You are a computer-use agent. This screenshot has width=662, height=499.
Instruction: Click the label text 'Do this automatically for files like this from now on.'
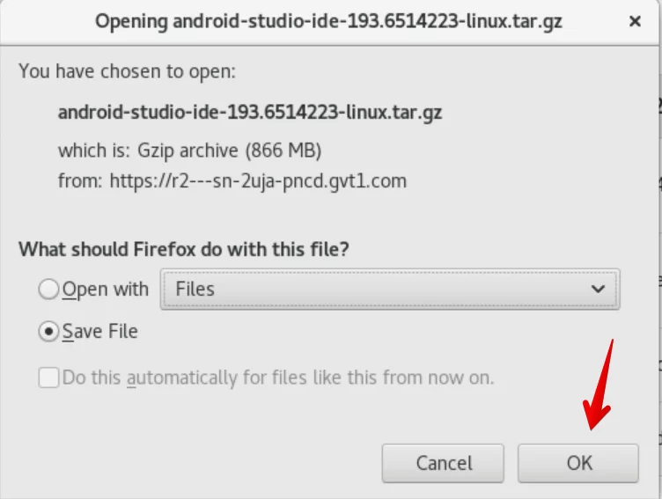tap(278, 378)
